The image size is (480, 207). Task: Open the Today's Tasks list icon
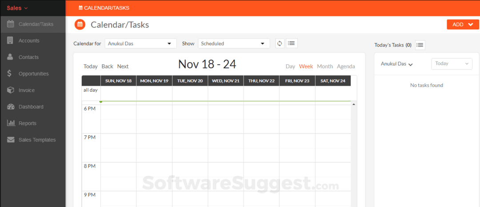pyautogui.click(x=420, y=45)
